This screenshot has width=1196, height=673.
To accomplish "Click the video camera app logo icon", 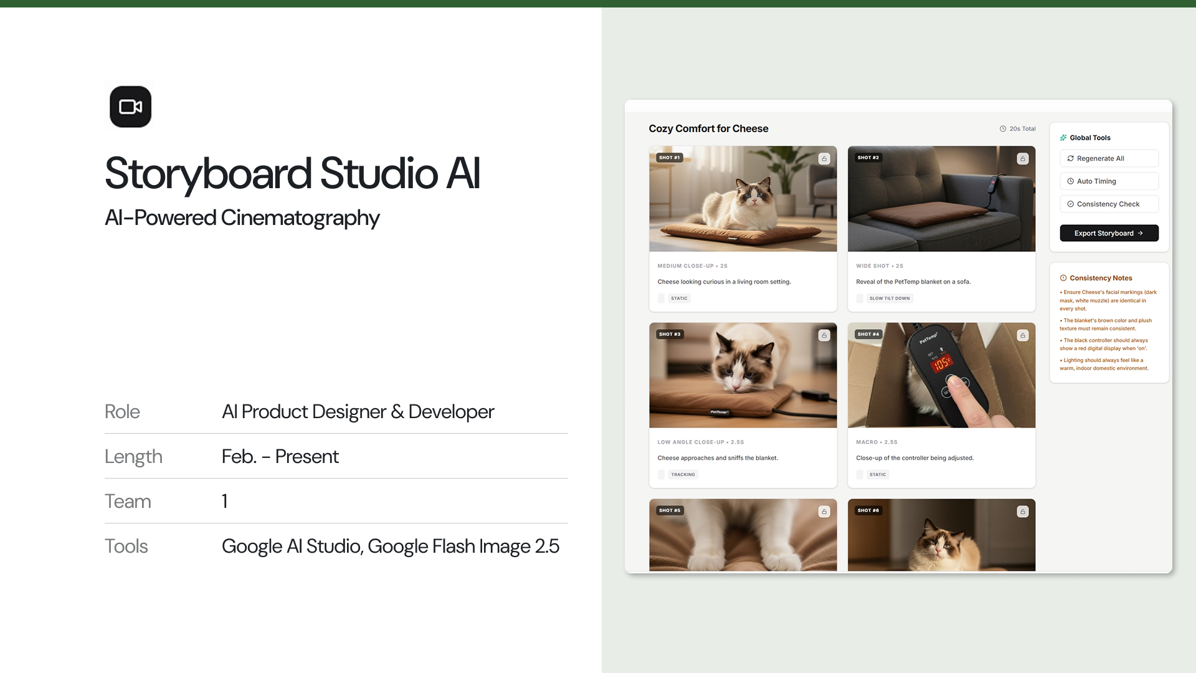I will [x=131, y=107].
